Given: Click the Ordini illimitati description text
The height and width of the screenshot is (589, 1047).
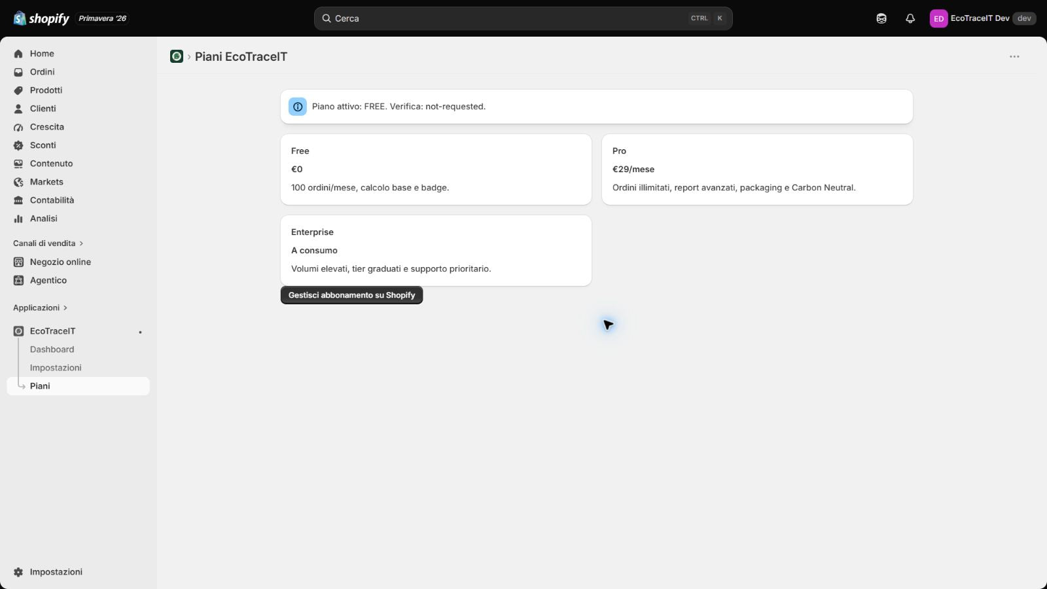Looking at the screenshot, I should pyautogui.click(x=734, y=188).
